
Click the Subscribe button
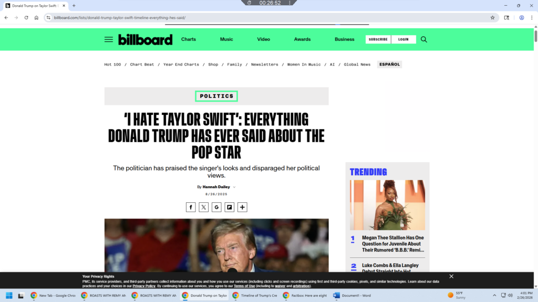[x=378, y=39]
